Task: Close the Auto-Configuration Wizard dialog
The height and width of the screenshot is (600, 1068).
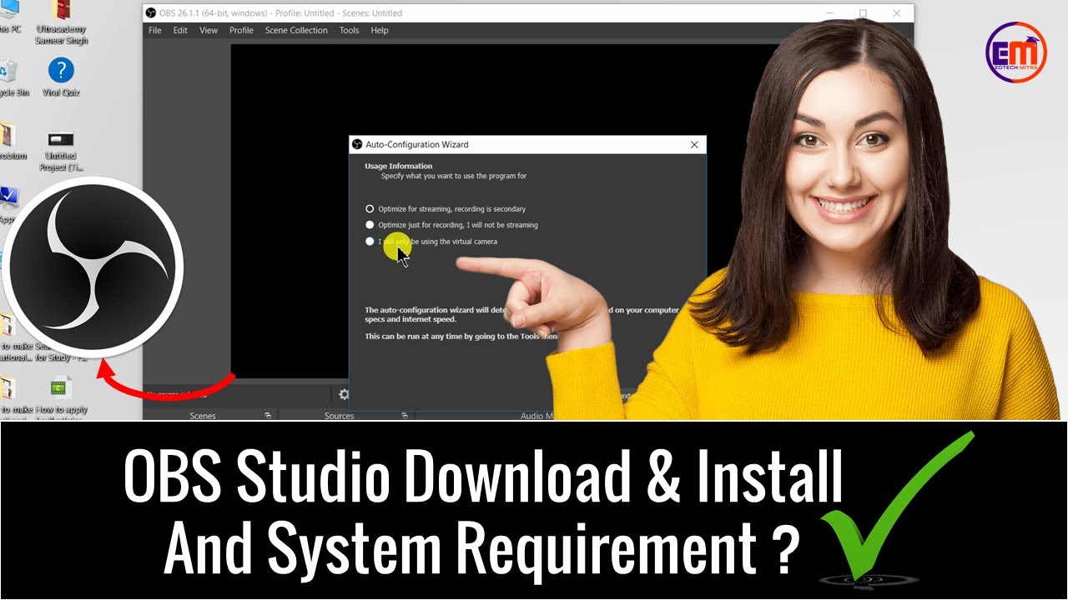Action: [694, 144]
